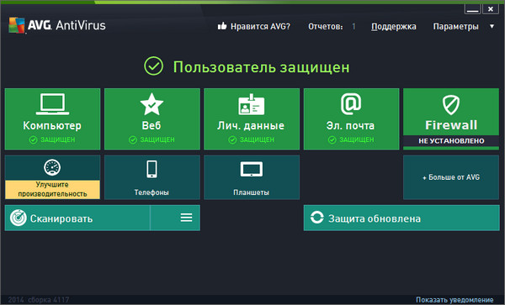Click ЗАЩИЩЕН status under Лич. данные
Image resolution: width=505 pixels, height=305 pixels.
pyautogui.click(x=257, y=139)
